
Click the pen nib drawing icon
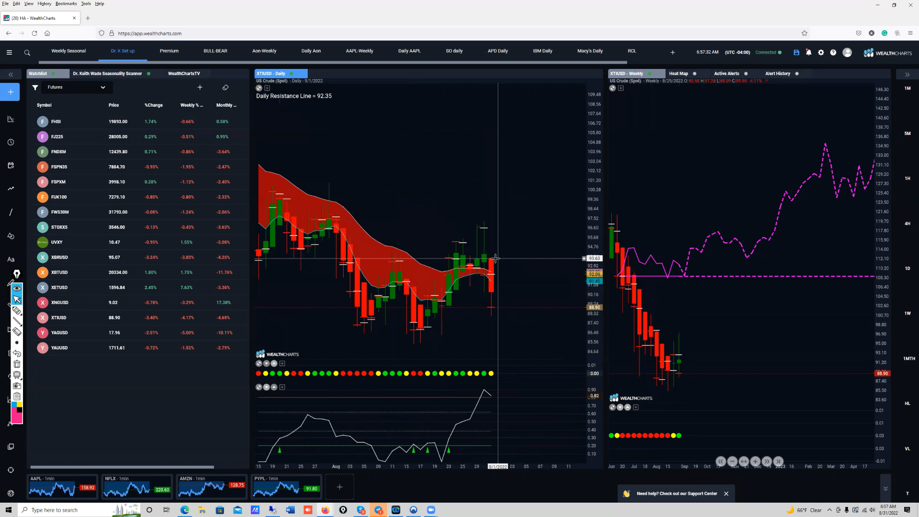17,274
